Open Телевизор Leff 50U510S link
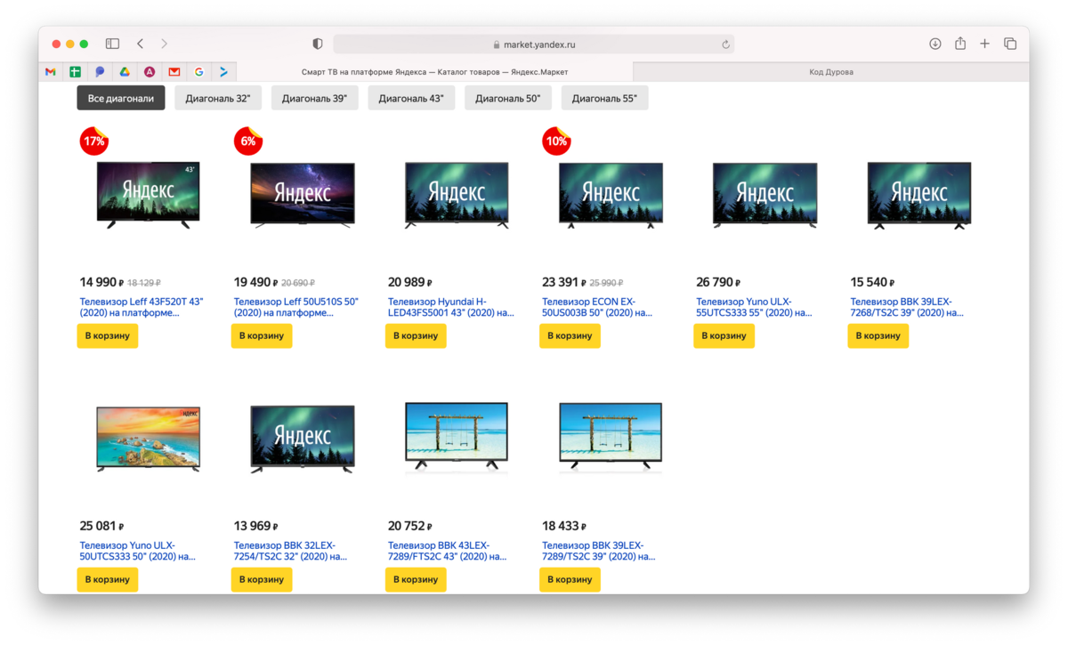 [x=296, y=307]
